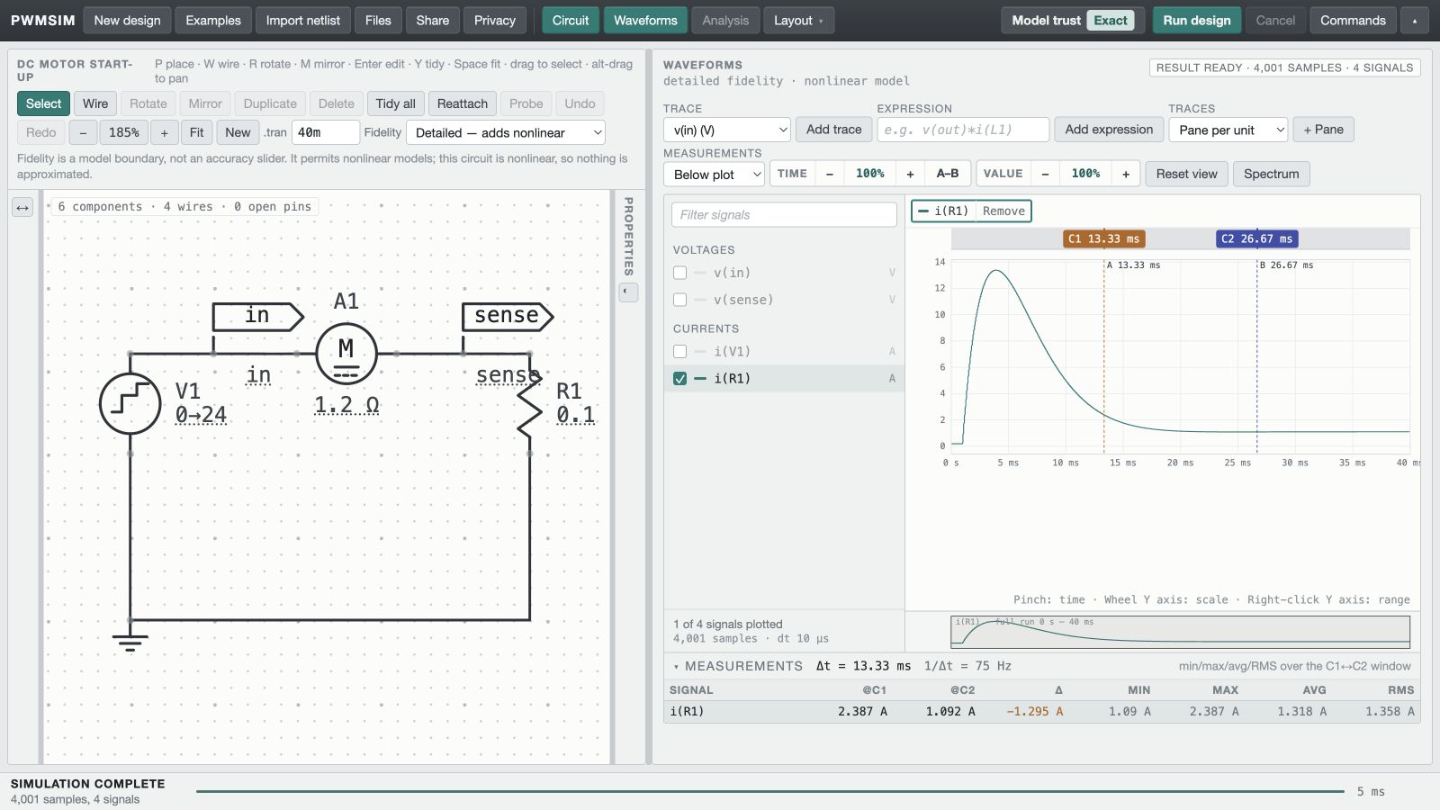Click Tidy all button
This screenshot has width=1440, height=810.
coord(395,103)
